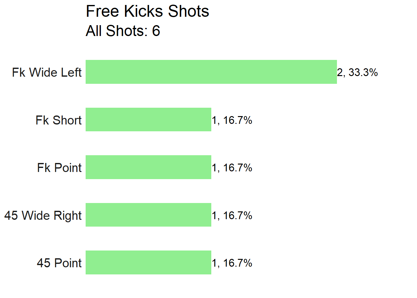417x298 pixels.
Task: Select the 45 Wide Right axis label
Action: pos(43,215)
